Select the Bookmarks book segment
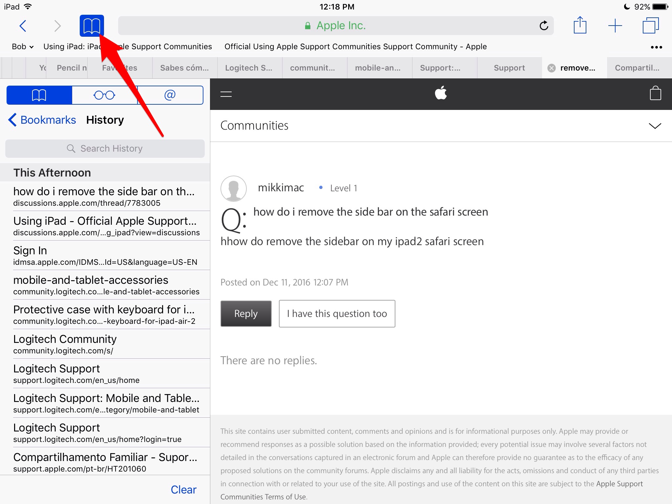Screen dimensions: 672x504 pos(39,95)
